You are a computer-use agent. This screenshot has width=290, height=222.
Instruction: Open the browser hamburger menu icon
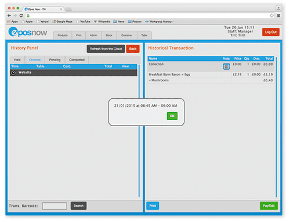278,16
